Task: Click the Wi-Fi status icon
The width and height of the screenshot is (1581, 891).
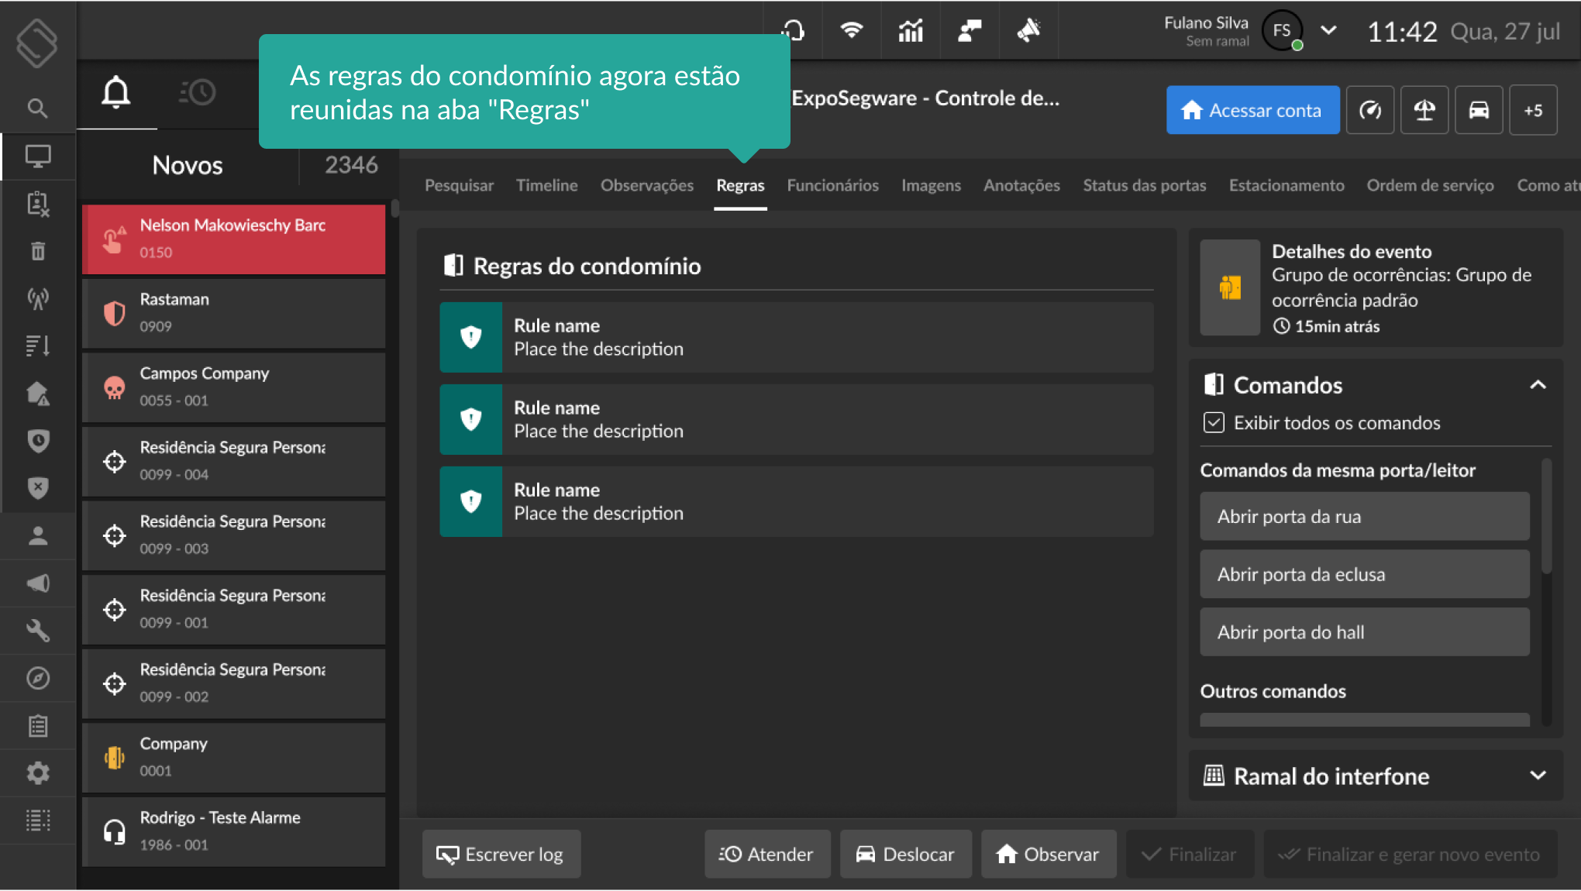Action: [x=851, y=30]
